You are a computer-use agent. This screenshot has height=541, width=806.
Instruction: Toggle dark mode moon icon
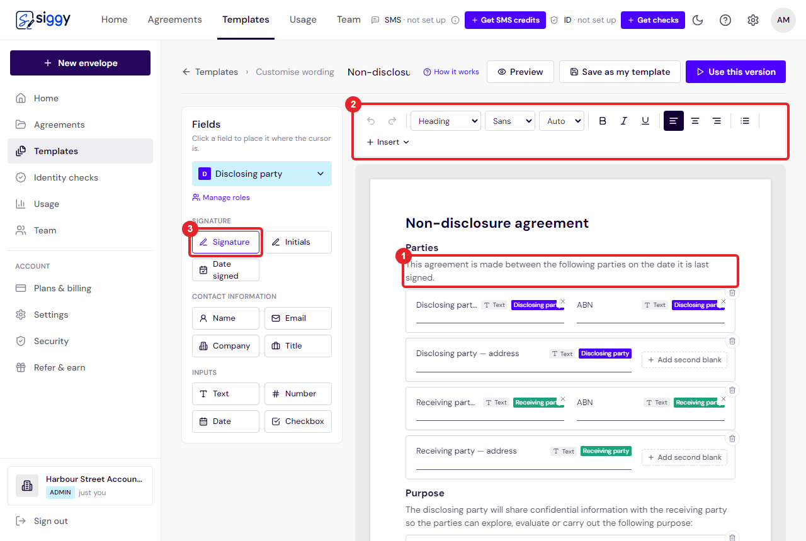698,20
